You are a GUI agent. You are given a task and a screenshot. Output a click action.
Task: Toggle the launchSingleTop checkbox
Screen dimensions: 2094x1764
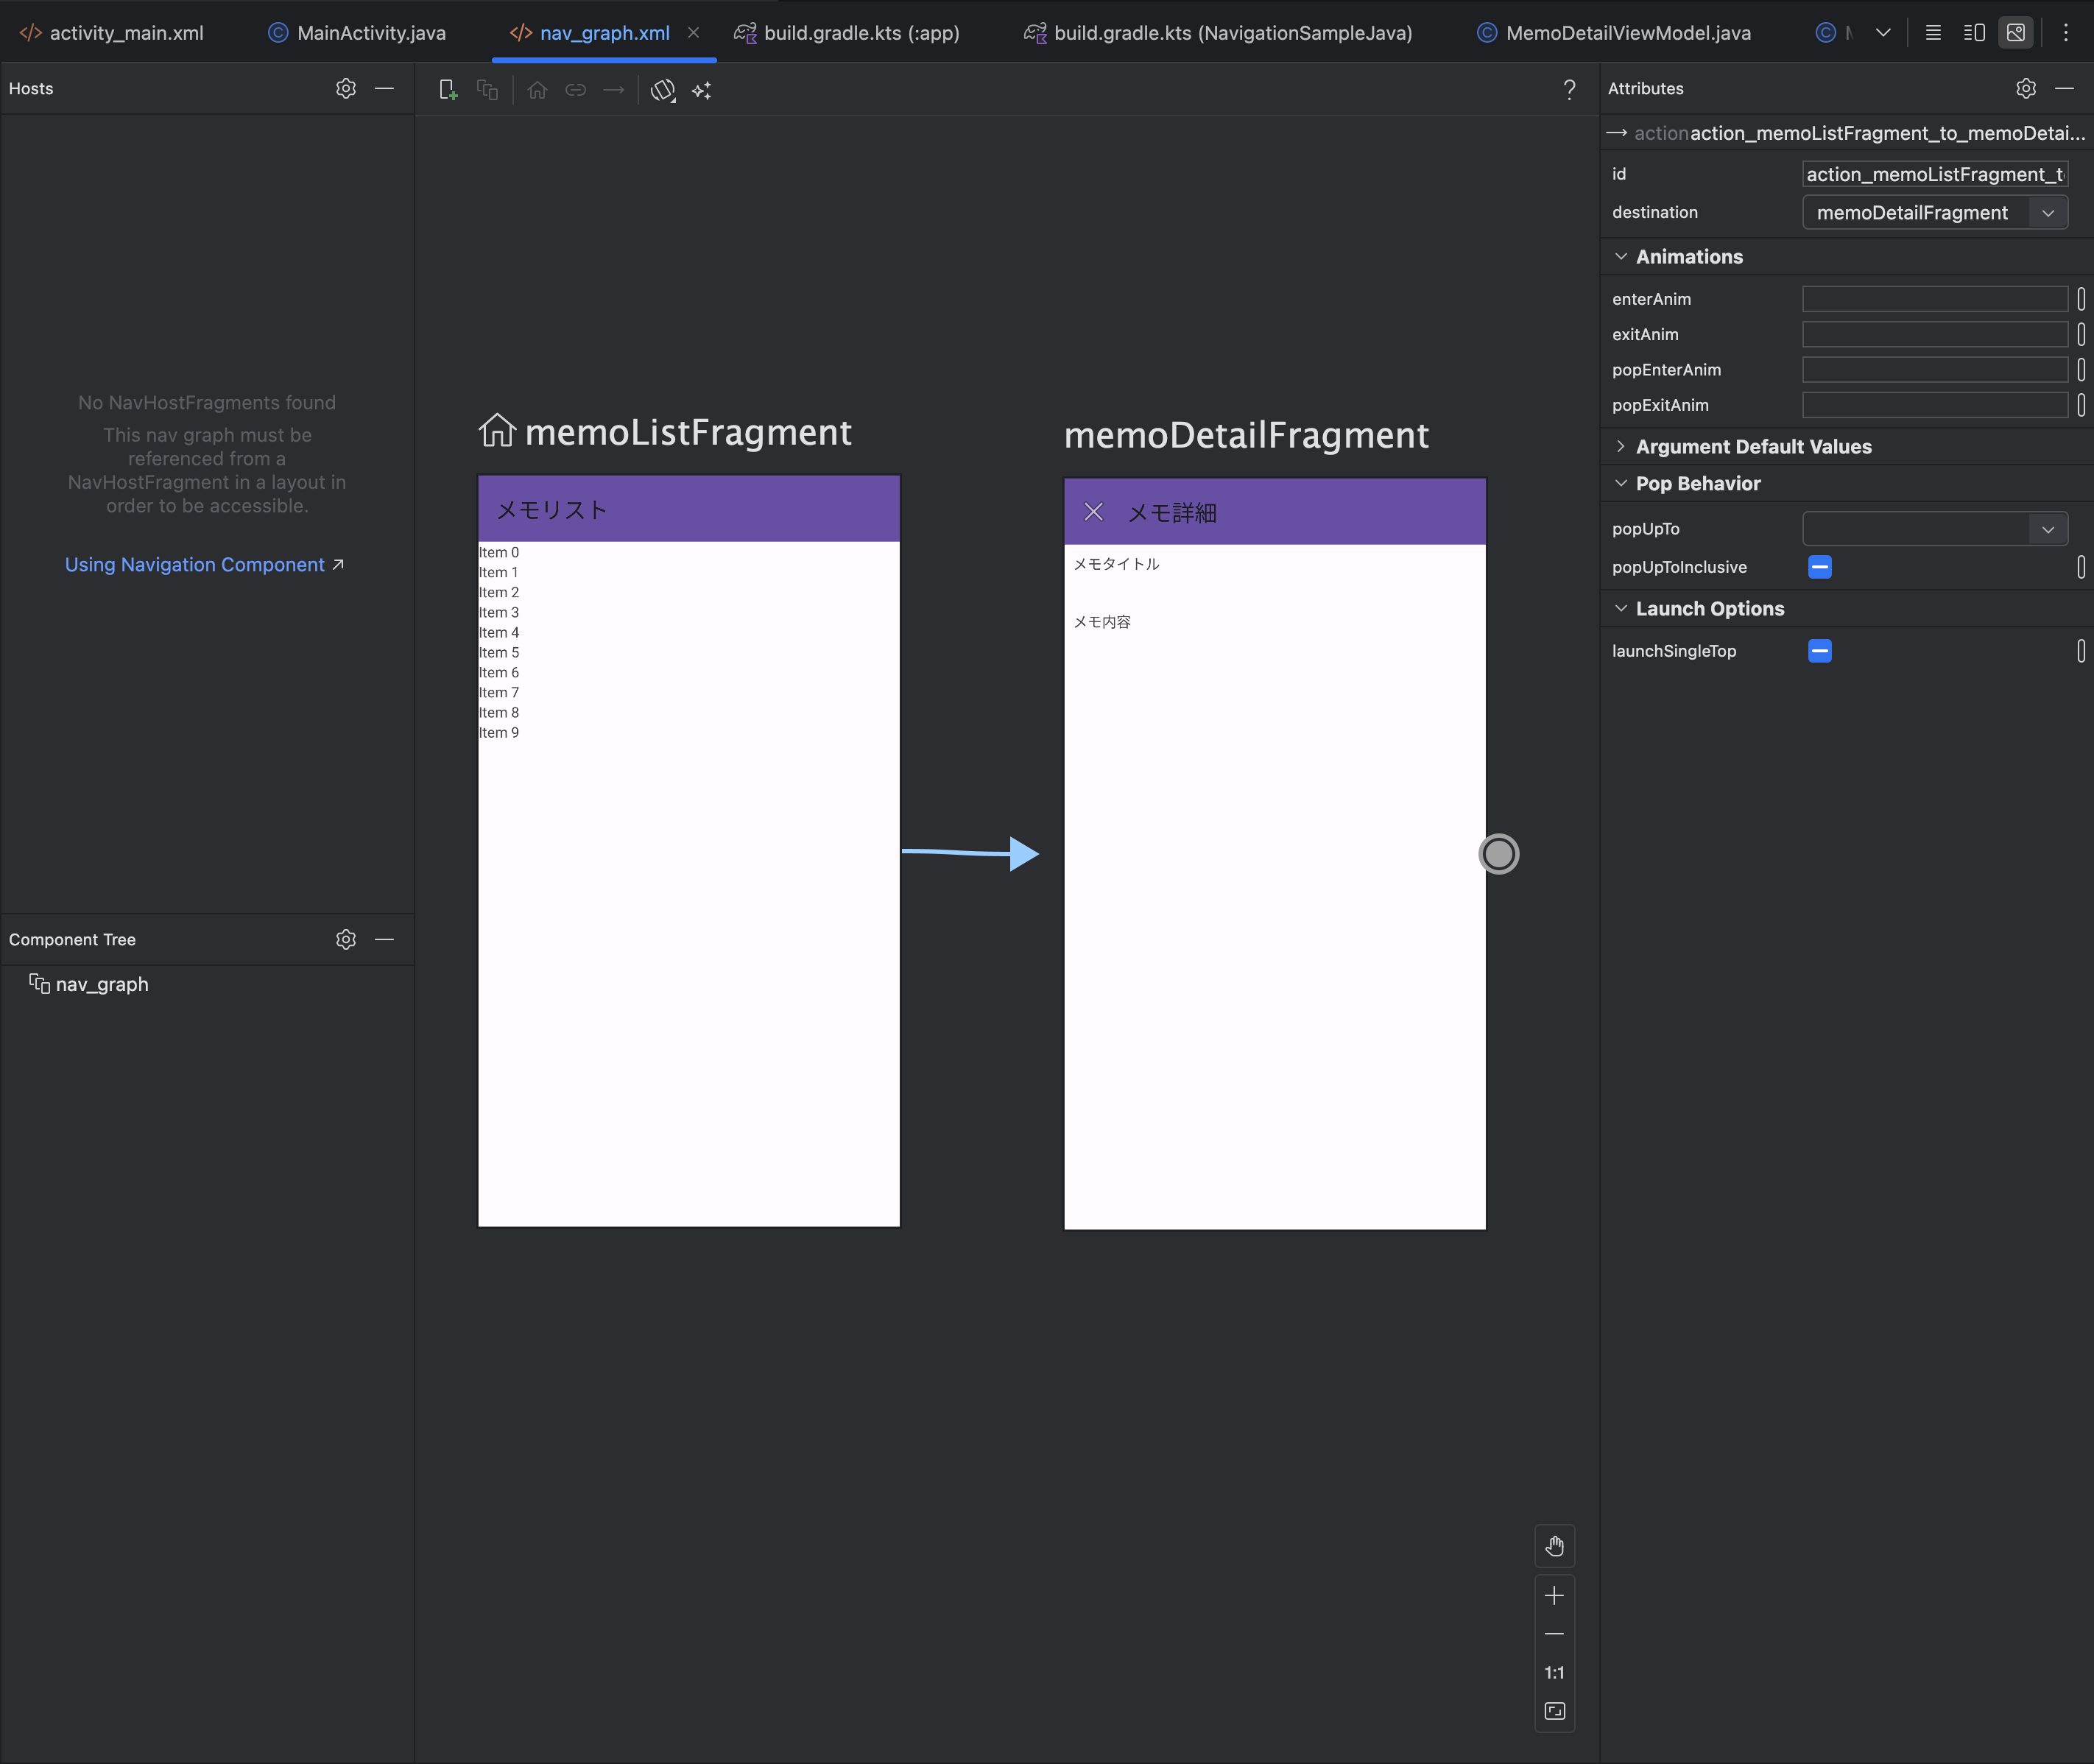(x=1819, y=651)
